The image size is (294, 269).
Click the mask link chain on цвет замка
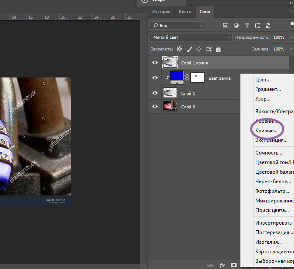tap(187, 77)
